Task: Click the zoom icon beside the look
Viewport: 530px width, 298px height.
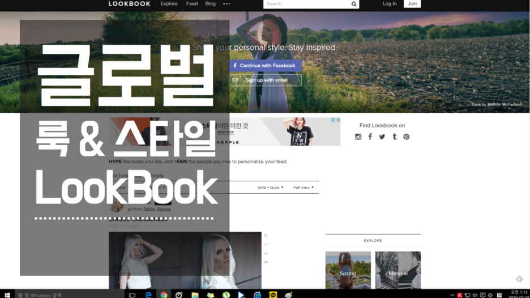Action: [x=266, y=236]
